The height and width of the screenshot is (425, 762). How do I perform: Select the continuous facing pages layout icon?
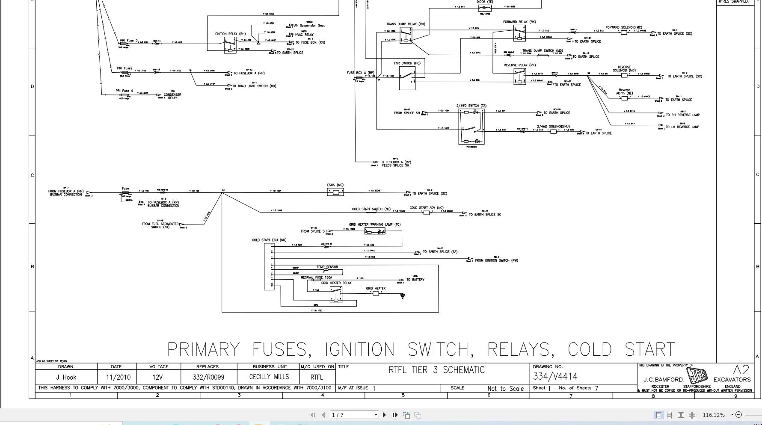click(x=693, y=414)
